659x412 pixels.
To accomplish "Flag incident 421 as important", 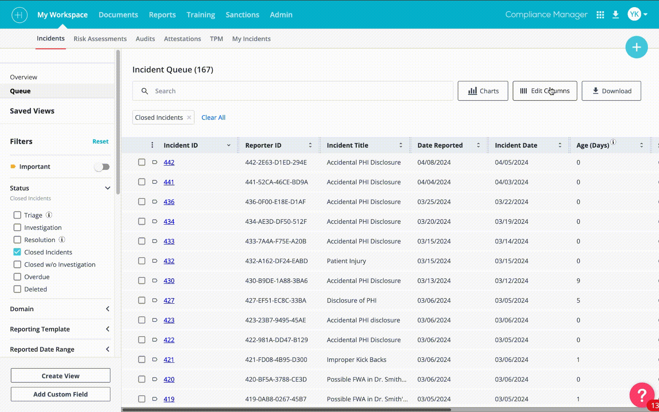I will 155,359.
